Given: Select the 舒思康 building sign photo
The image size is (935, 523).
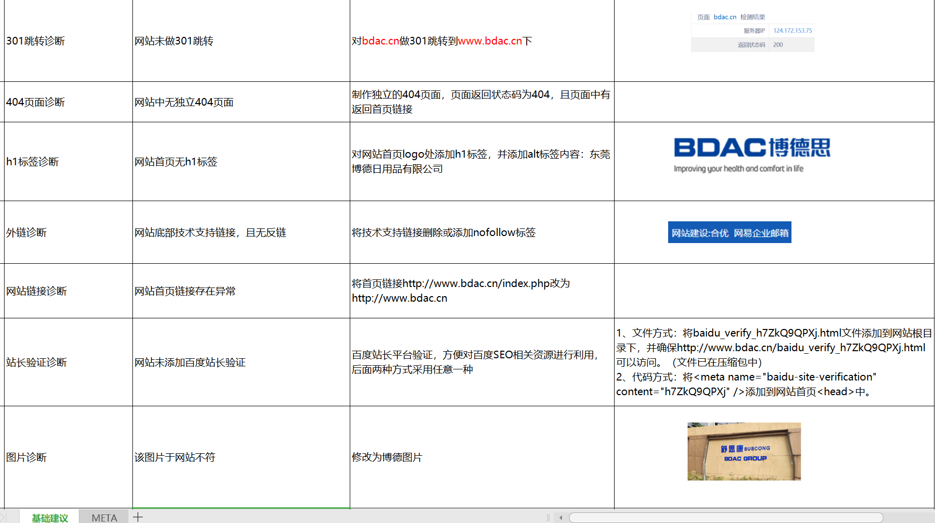Looking at the screenshot, I should click(743, 451).
